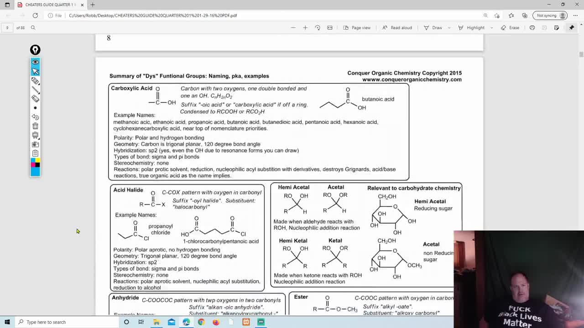The height and width of the screenshot is (328, 584).
Task: Click the vertical scrollbar thumb
Action: coord(581,55)
